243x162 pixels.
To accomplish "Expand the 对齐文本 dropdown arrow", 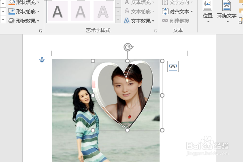I will click(x=192, y=11).
